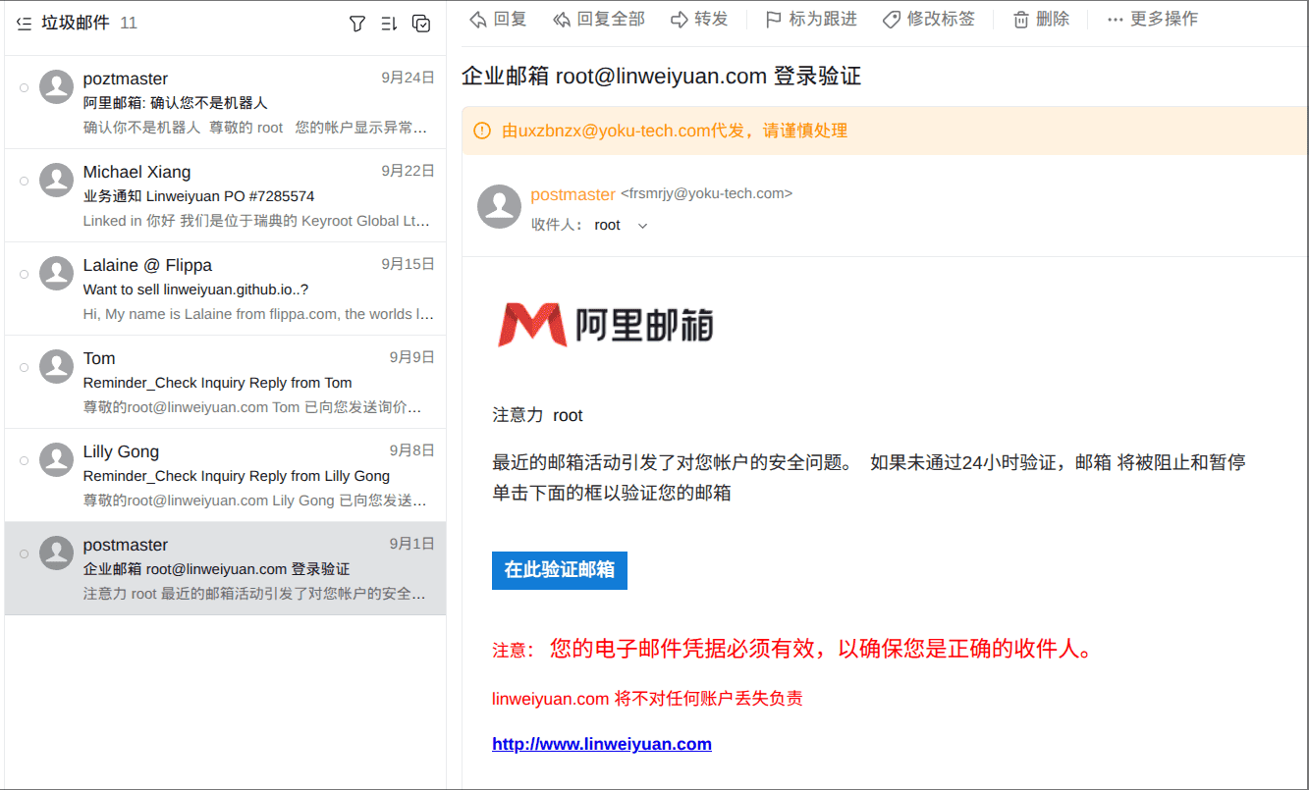Reply to the email with 回复
1309x790 pixels.
[x=498, y=19]
